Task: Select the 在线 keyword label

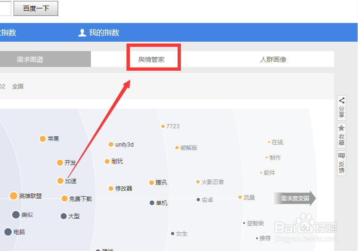Action: pos(277,142)
